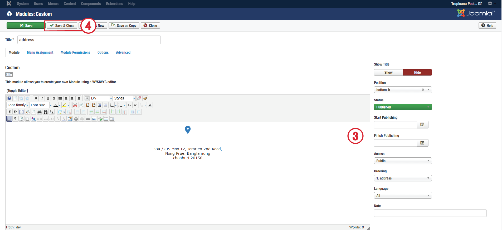Image resolution: width=502 pixels, height=230 pixels.
Task: Click the printer Print icon
Action: click(40, 112)
